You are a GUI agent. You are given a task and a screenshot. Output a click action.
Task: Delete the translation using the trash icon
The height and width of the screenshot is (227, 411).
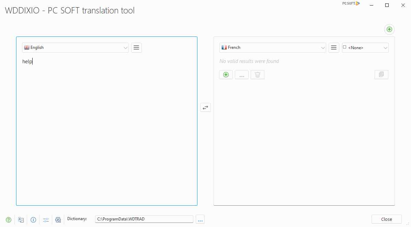(x=258, y=75)
